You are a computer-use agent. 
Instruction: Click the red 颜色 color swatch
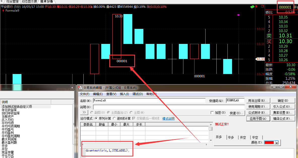pos(269,143)
